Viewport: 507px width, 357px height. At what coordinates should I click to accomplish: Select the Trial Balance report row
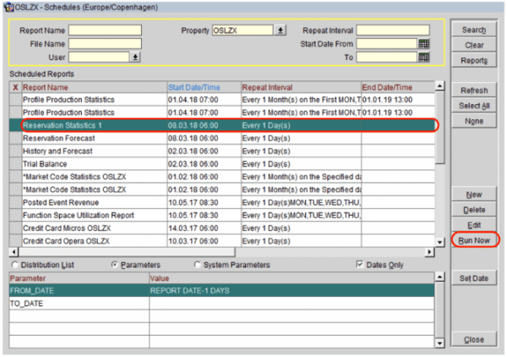click(222, 164)
